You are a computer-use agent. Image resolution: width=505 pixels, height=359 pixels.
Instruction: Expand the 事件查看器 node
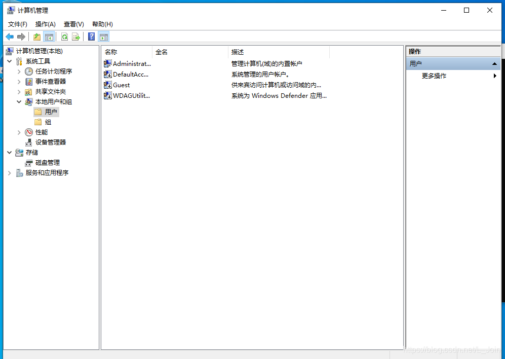[x=19, y=82]
